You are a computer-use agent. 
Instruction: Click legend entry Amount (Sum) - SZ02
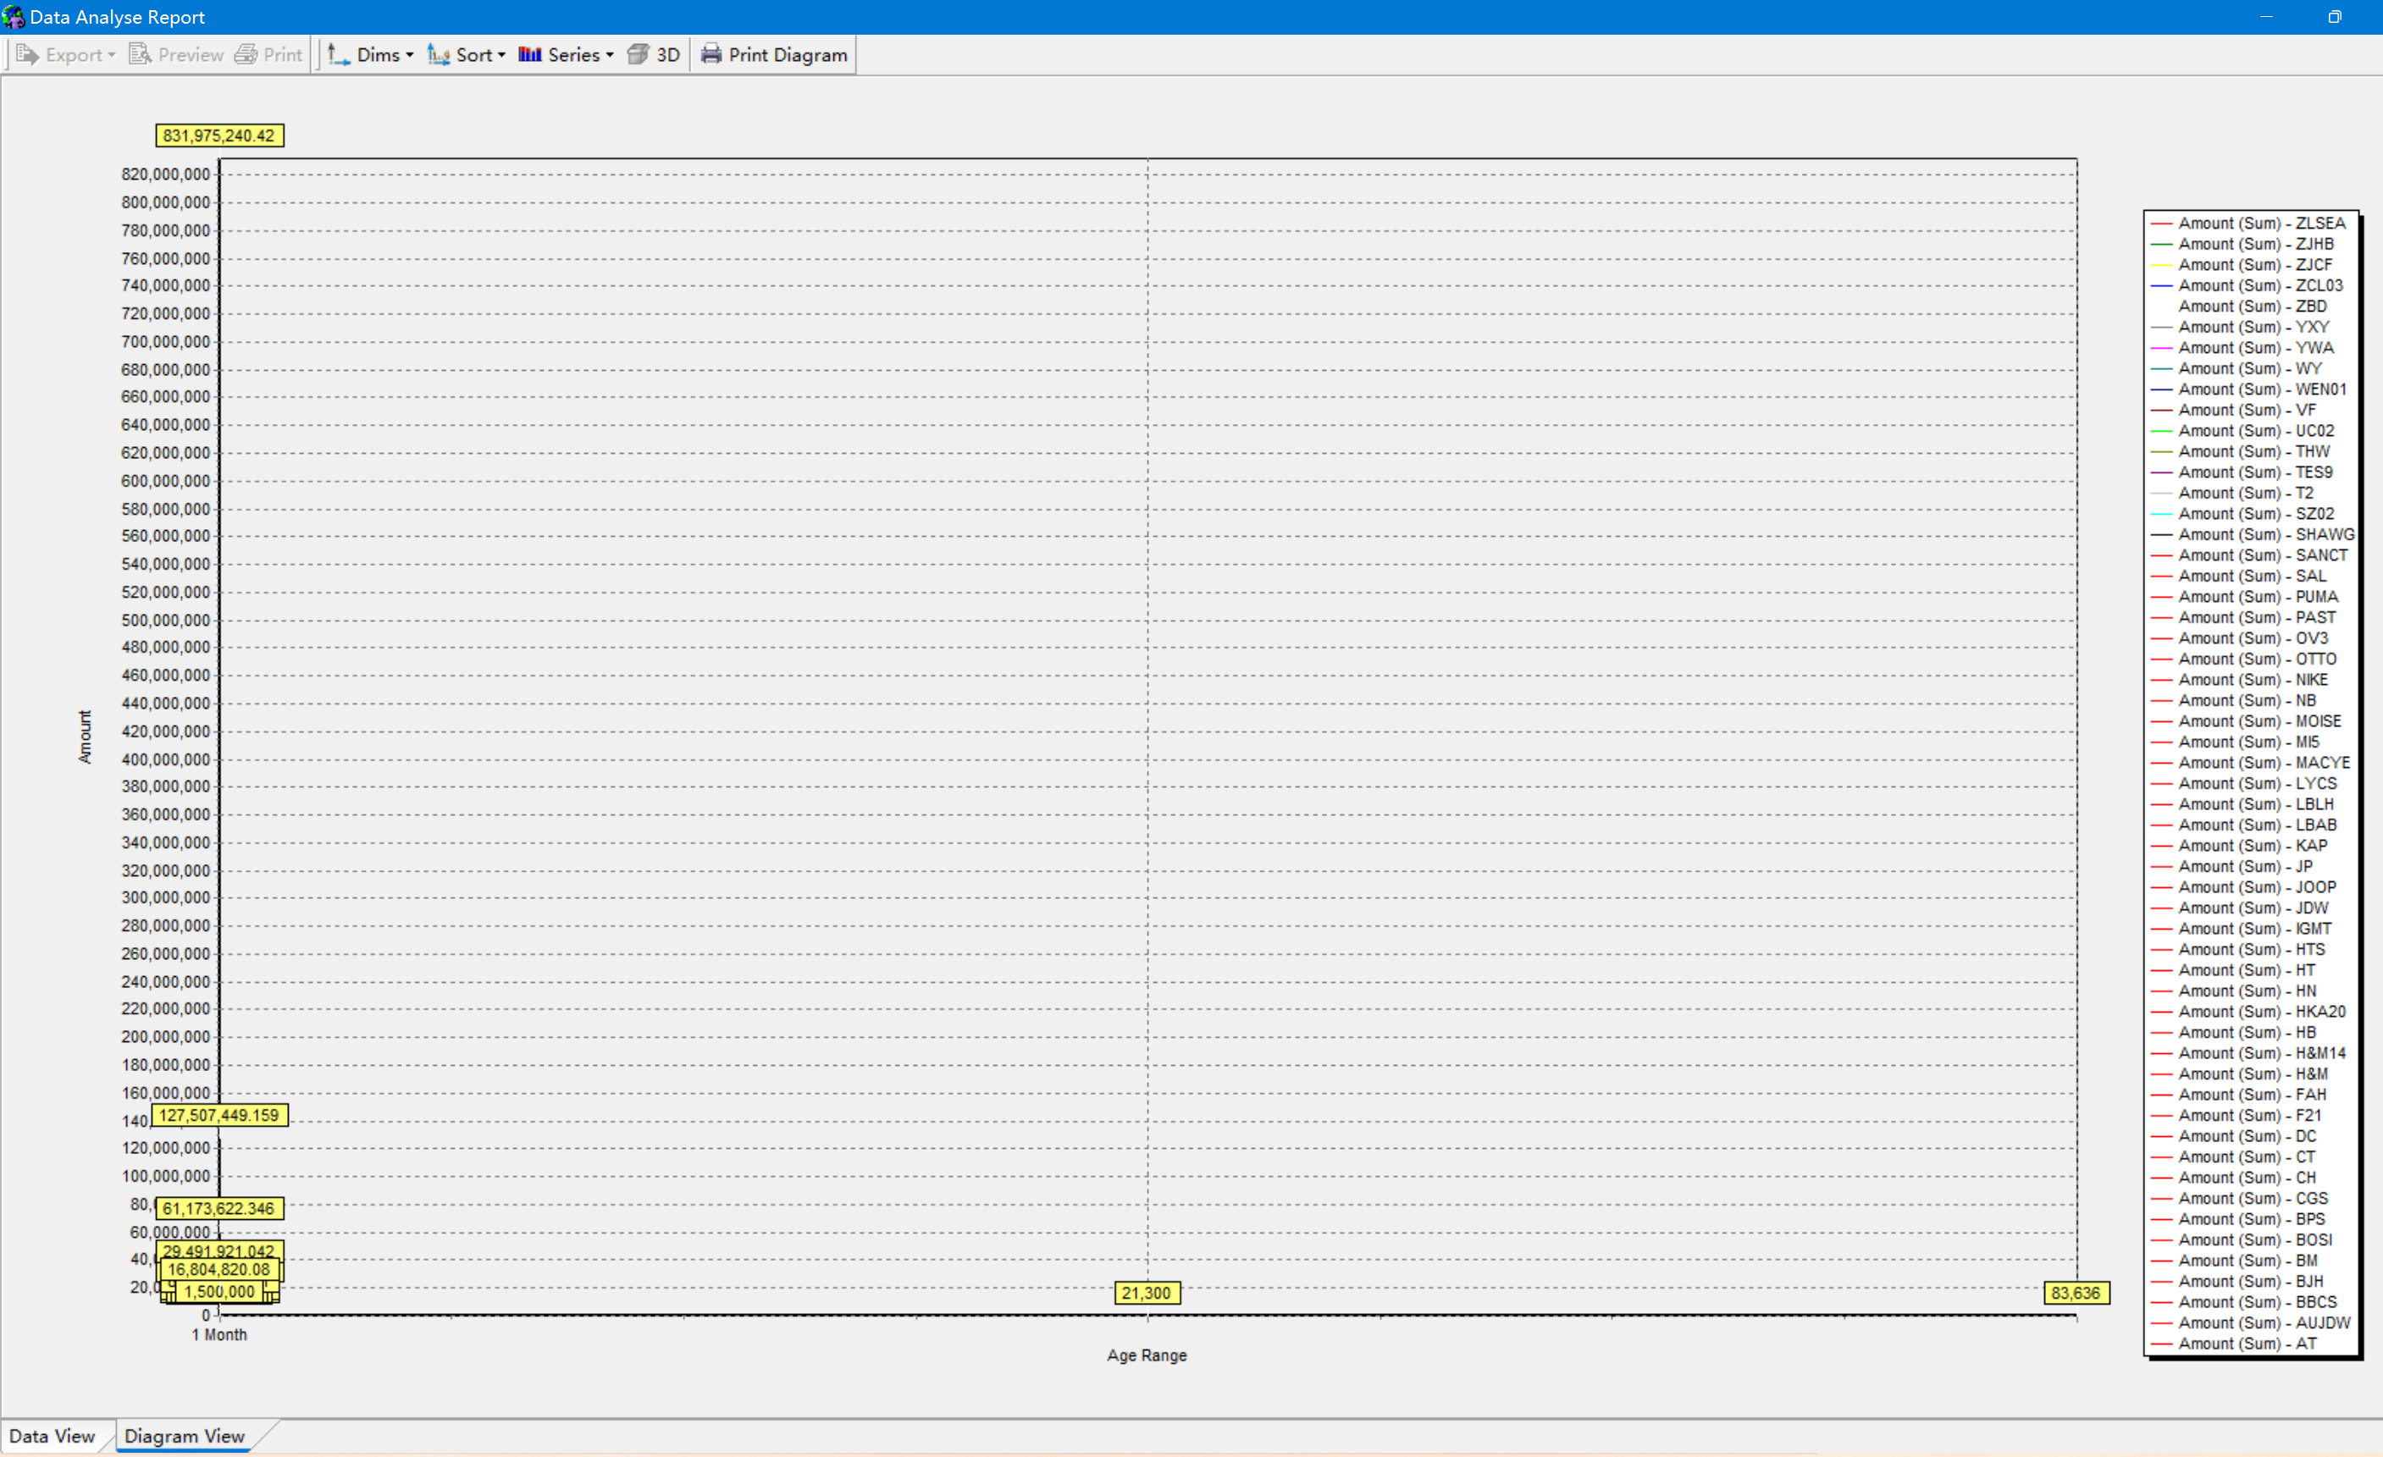point(2242,515)
